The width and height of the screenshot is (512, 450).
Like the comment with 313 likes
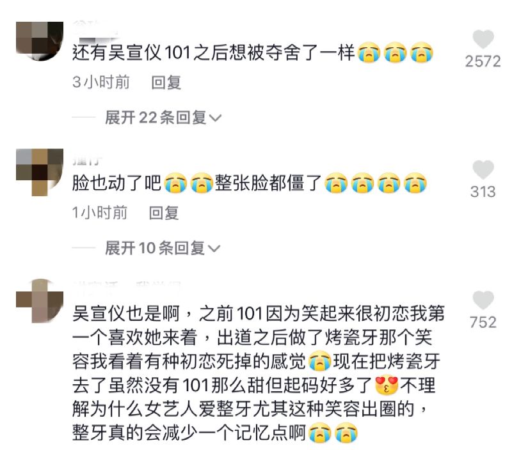coord(483,169)
